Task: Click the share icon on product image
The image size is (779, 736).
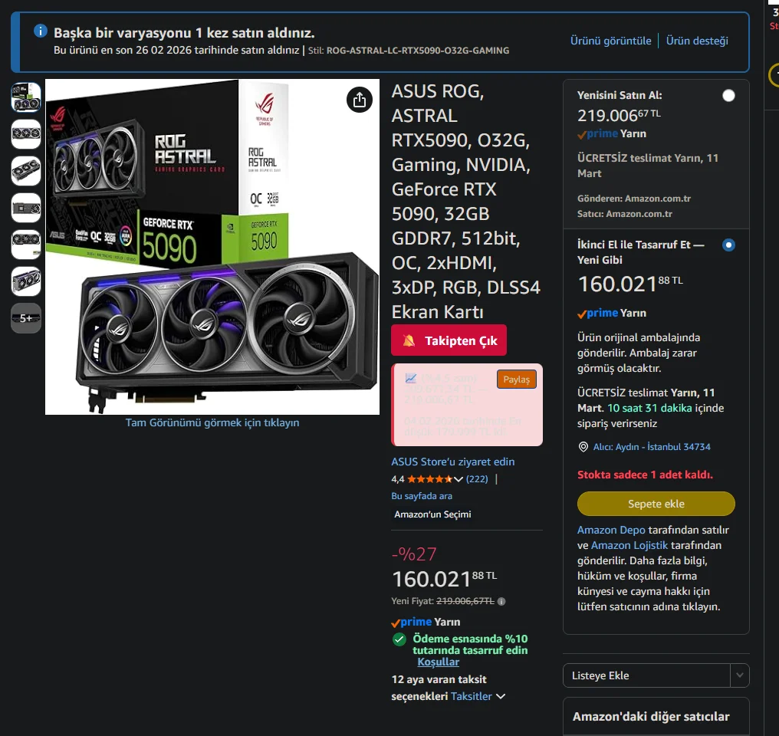Action: click(x=359, y=100)
